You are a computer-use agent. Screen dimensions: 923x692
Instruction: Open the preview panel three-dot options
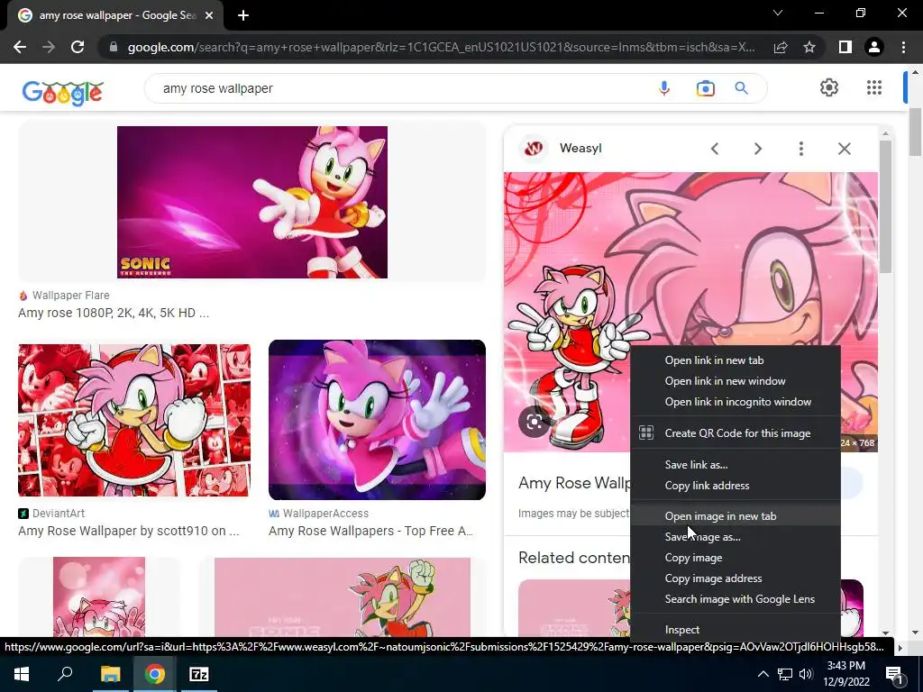pos(800,149)
